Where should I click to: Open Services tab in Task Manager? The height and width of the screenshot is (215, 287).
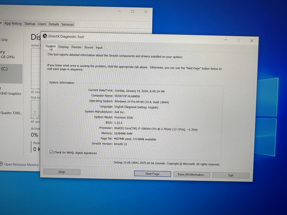click(68, 24)
